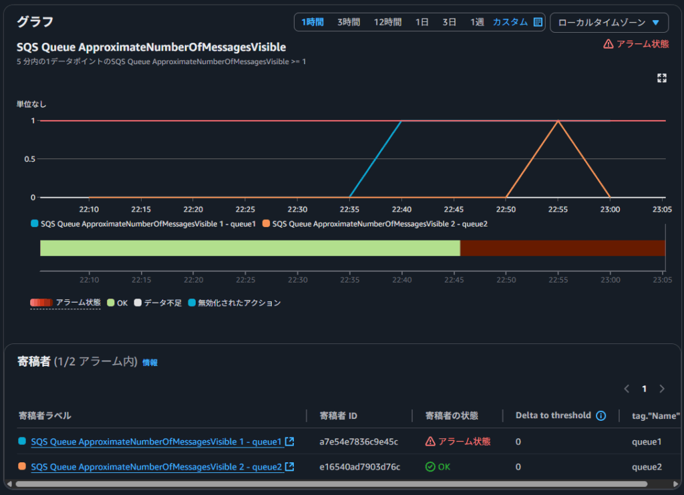Select the 1 week time range
The height and width of the screenshot is (495, 684).
click(477, 22)
